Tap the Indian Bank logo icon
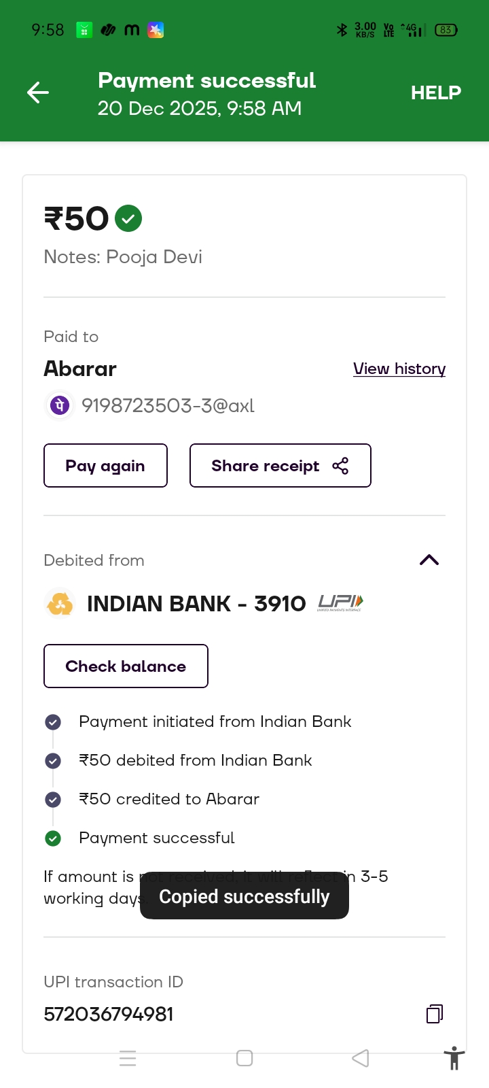Viewport: 489px width, 1088px height. tap(60, 603)
